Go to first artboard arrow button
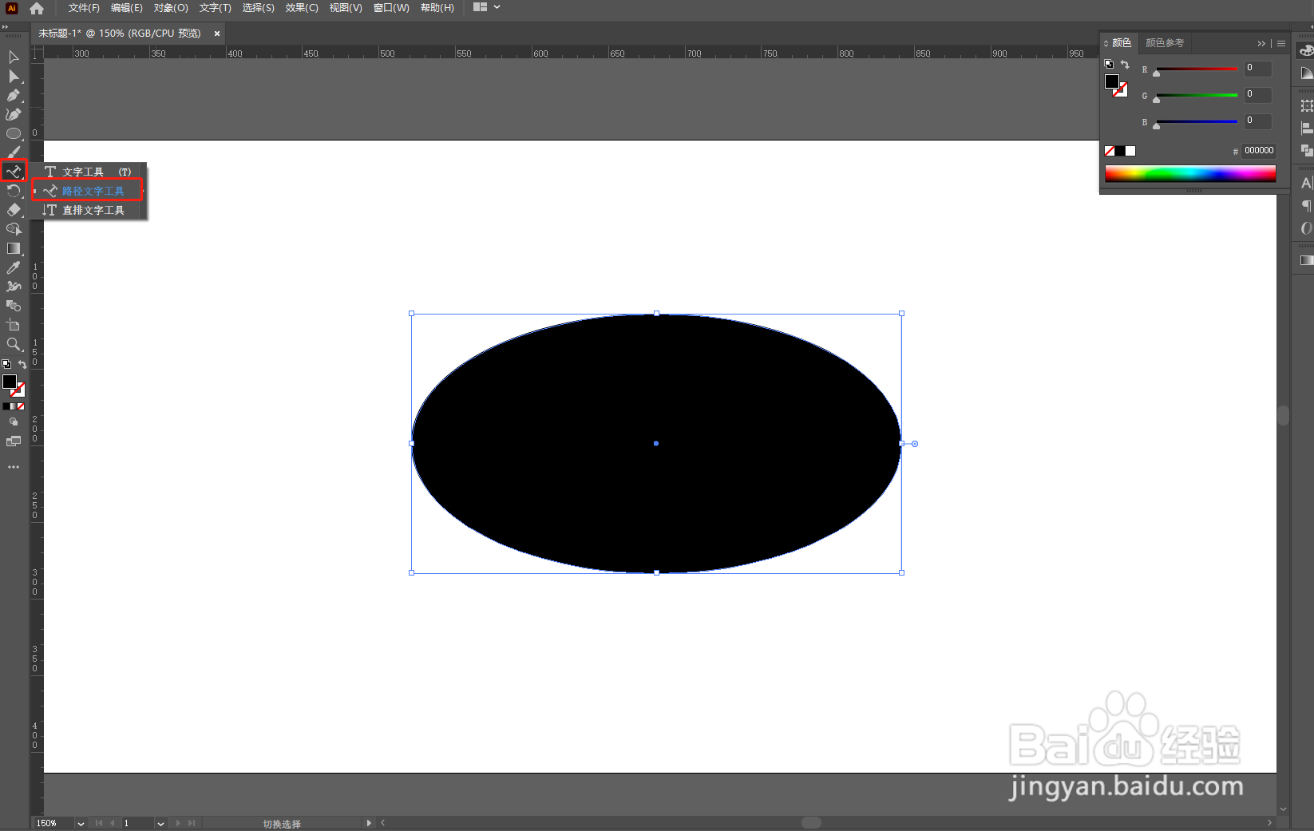The height and width of the screenshot is (831, 1314). [99, 823]
